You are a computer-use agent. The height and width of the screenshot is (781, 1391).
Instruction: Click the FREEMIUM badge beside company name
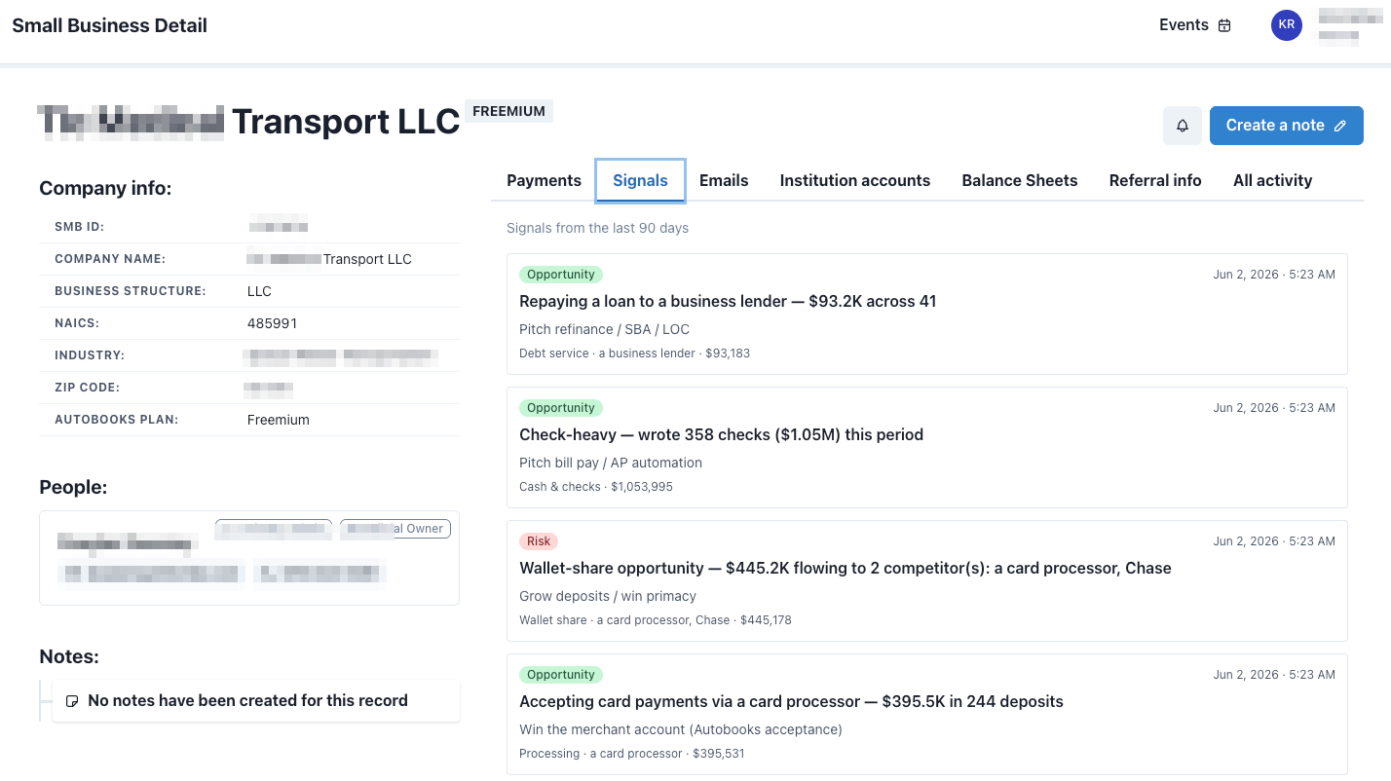pos(508,111)
